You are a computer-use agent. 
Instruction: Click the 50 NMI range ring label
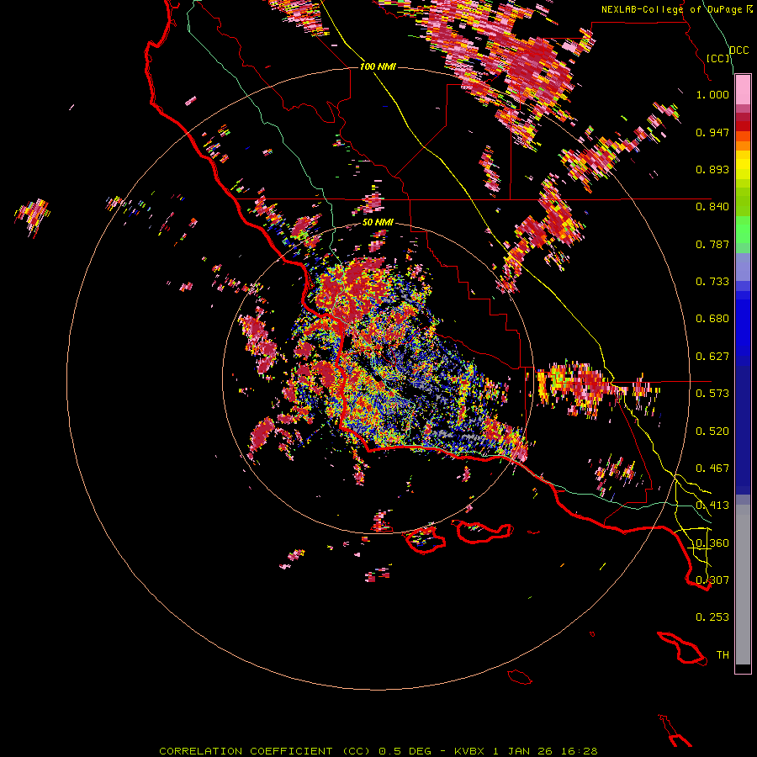point(378,223)
